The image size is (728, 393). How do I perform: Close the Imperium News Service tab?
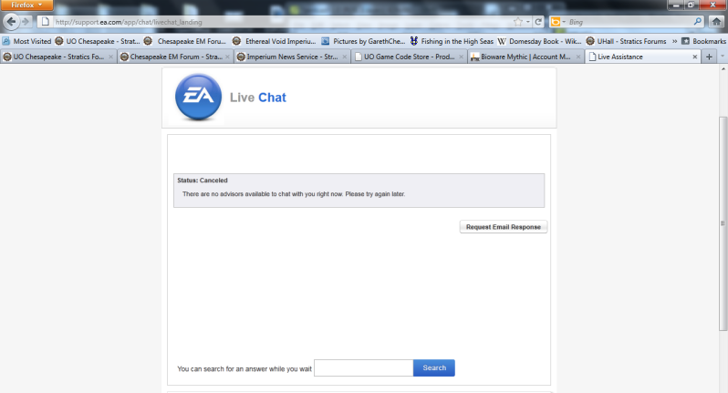tap(344, 57)
